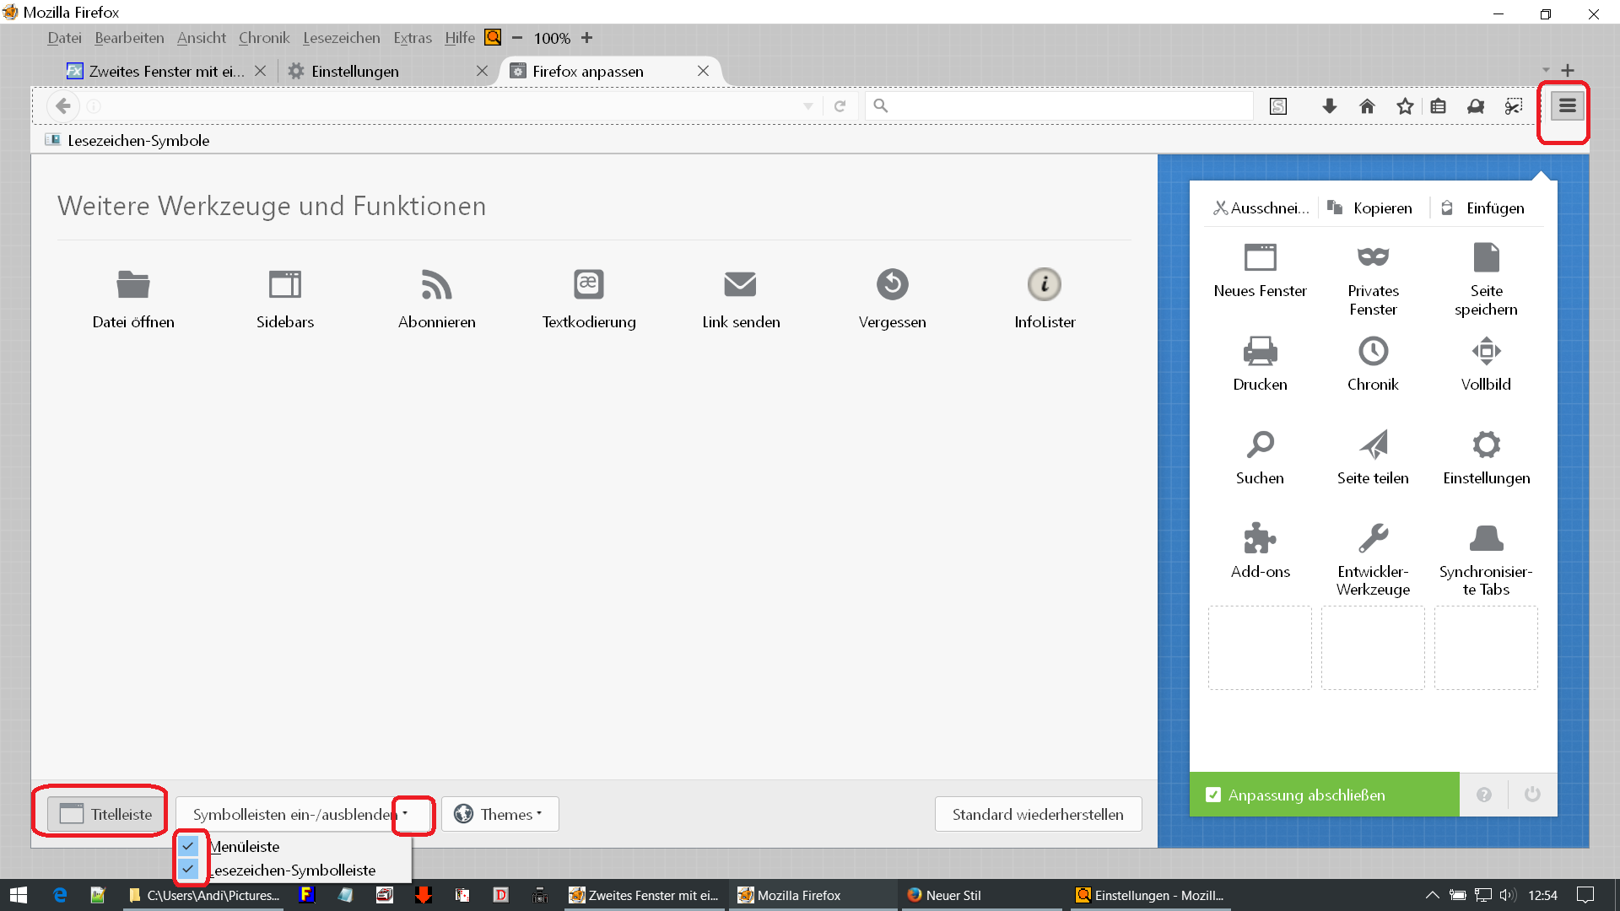Image resolution: width=1620 pixels, height=911 pixels.
Task: Click the downloads arrow toolbar icon
Action: 1329,106
